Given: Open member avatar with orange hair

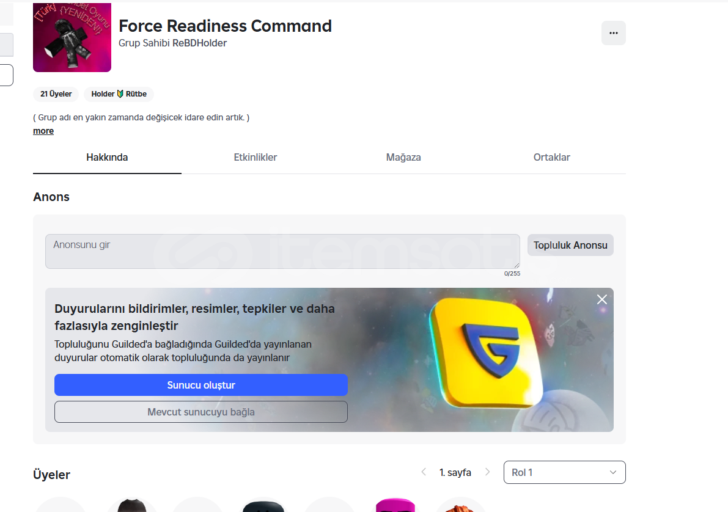Looking at the screenshot, I should pos(460,505).
